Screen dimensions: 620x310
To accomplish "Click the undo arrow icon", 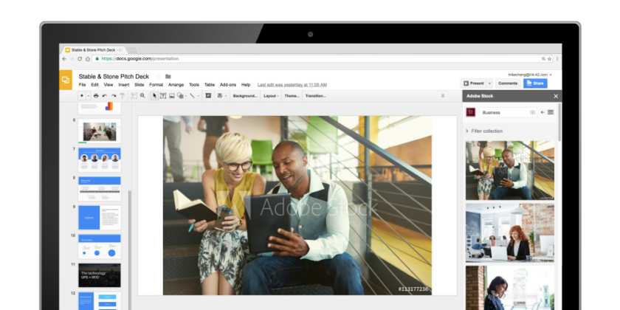I will click(x=105, y=96).
